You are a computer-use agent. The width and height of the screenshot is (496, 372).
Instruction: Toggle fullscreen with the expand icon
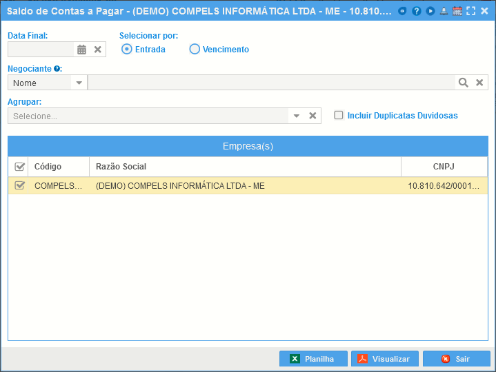[471, 12]
